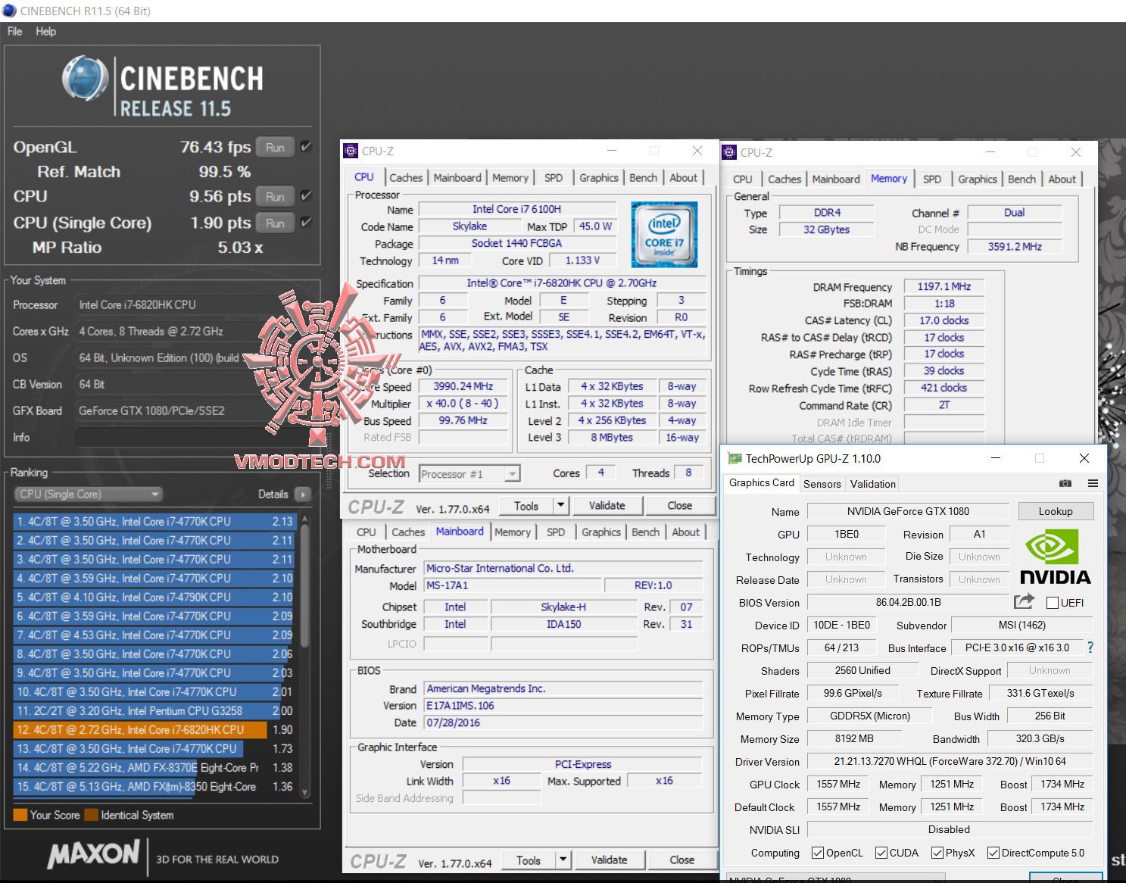
Task: Select the Graphics Card tab in GPU-Z
Action: tap(762, 483)
